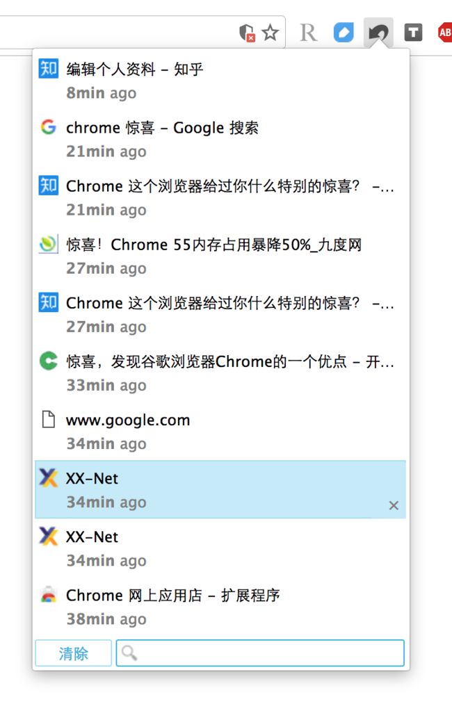452x704 pixels.
Task: Click the red AdBlock extension icon
Action: coord(445,33)
